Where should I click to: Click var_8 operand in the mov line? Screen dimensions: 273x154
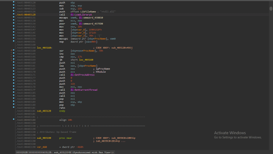pos(82,30)
